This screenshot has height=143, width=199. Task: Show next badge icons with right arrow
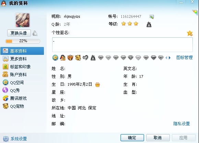pyautogui.click(x=170, y=58)
